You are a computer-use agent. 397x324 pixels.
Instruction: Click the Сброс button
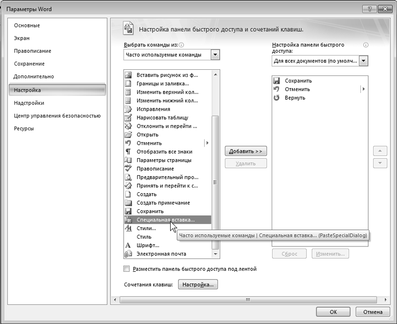289,254
